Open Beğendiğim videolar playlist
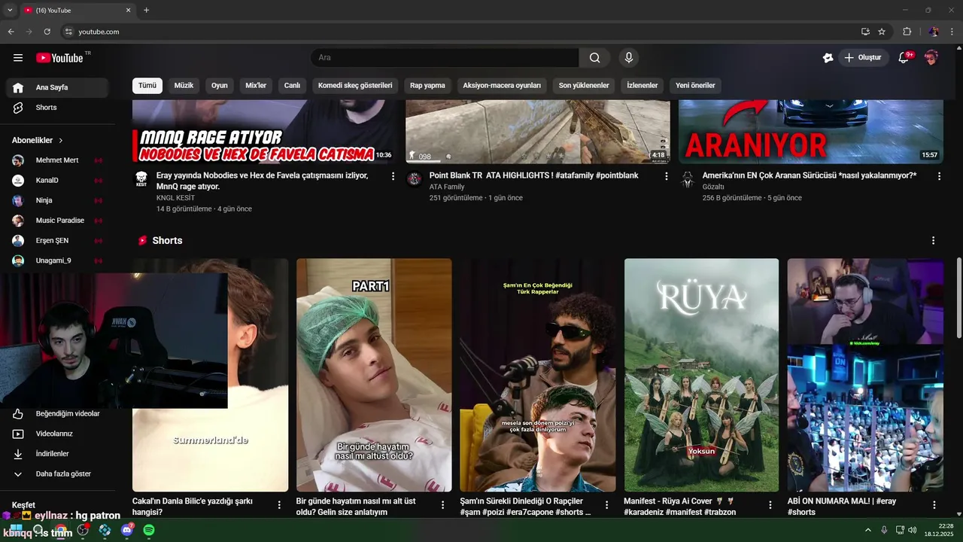The image size is (963, 542). [57, 414]
